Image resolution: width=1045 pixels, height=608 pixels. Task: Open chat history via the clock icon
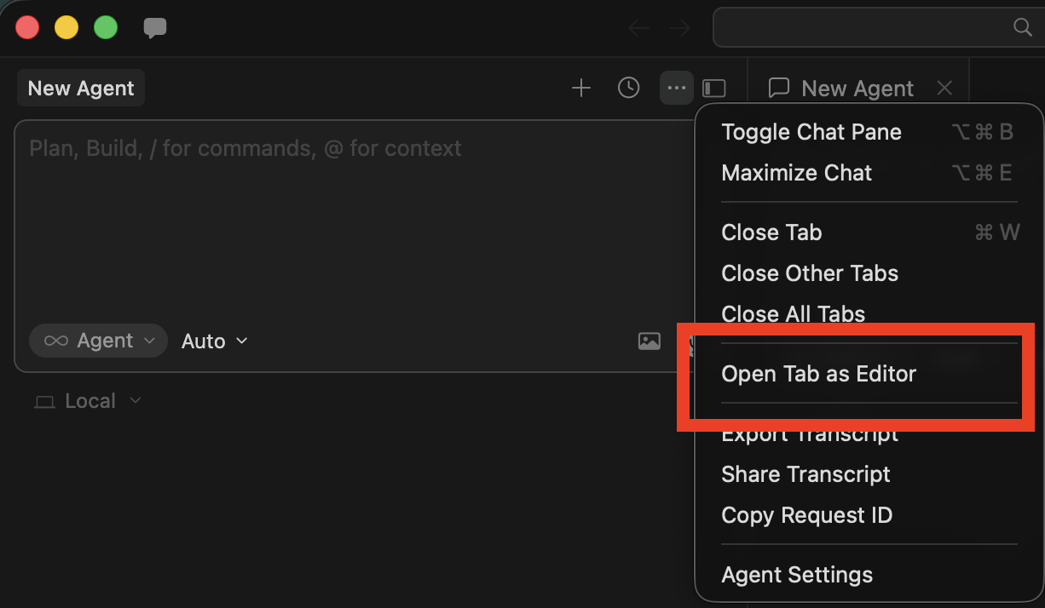(x=628, y=88)
